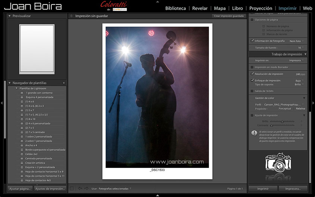Viewport: 315px width, 197px height.
Task: Click the plus icon in Navegador de plantillas
Action: click(64, 83)
